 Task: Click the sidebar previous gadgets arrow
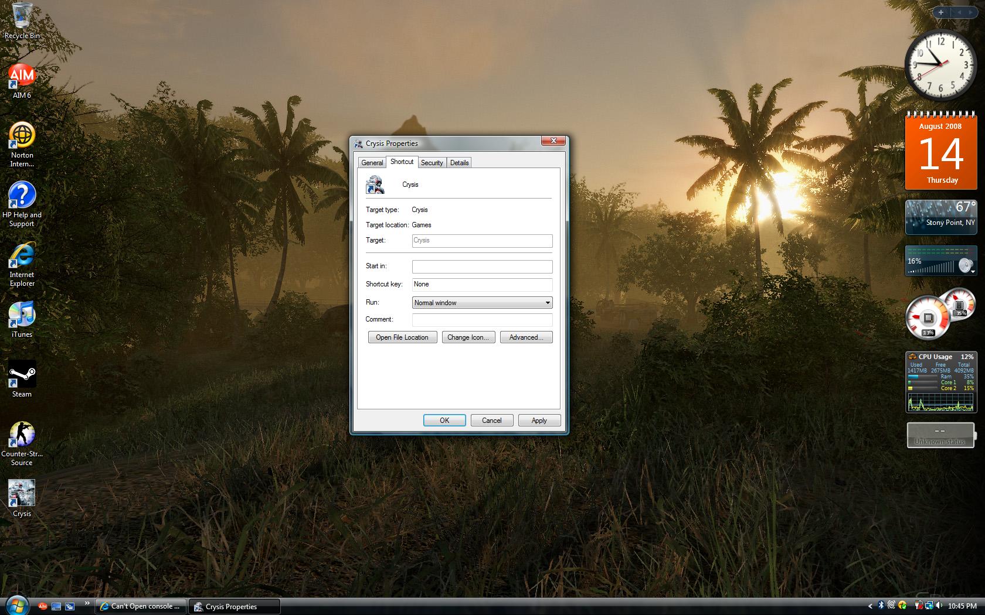pos(960,12)
